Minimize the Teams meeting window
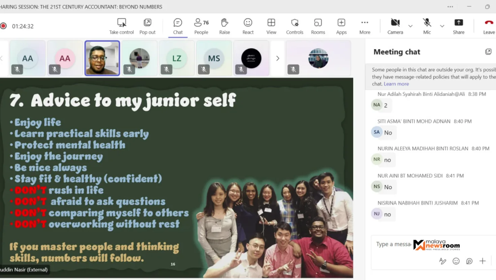The width and height of the screenshot is (496, 280). (469, 7)
